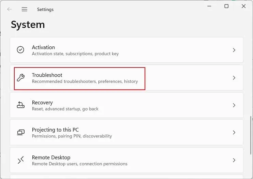Expand the Troubleshoot row chevron

(234, 78)
